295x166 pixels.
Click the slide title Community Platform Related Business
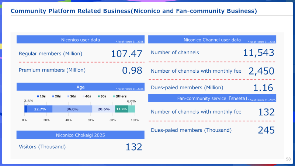[x=134, y=11]
